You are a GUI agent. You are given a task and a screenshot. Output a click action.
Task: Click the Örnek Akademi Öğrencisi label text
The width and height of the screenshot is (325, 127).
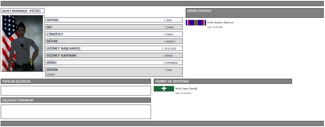pos(220,23)
